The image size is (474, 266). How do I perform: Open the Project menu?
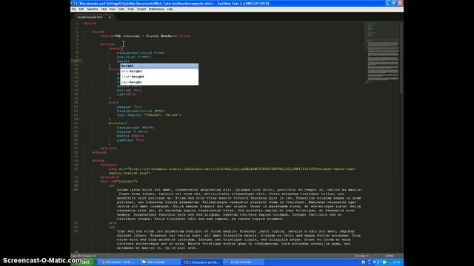141,10
